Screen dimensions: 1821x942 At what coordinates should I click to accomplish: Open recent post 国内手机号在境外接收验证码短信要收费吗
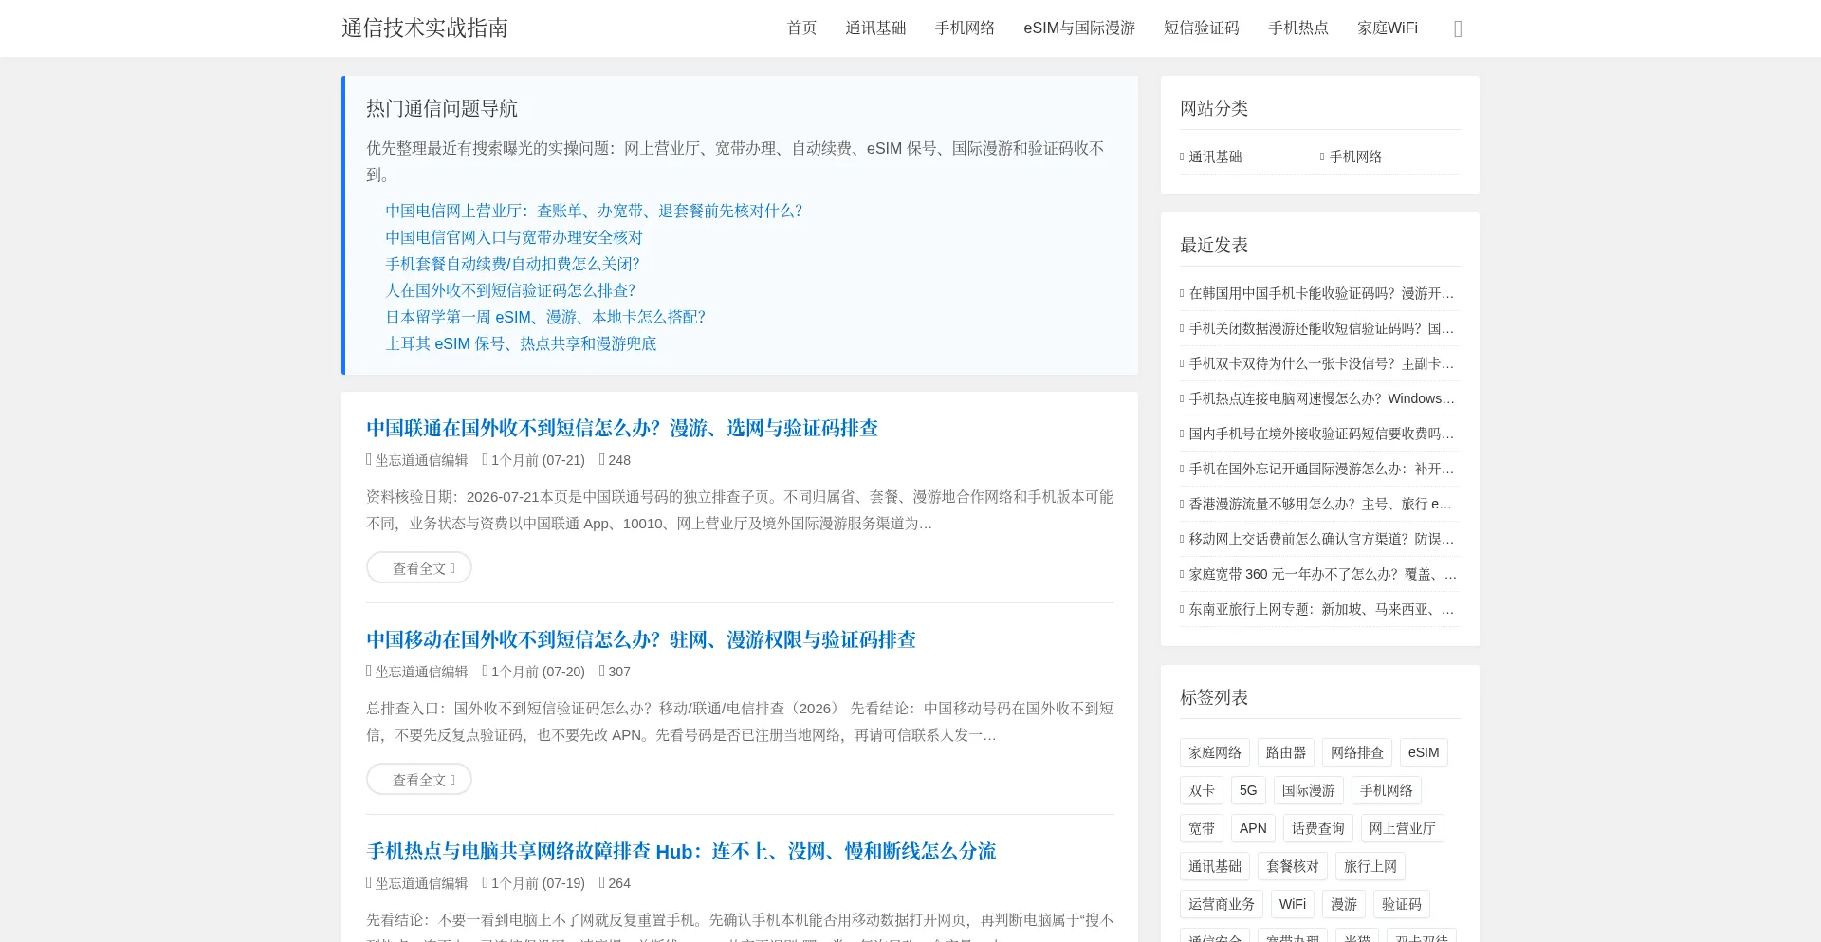1320,434
